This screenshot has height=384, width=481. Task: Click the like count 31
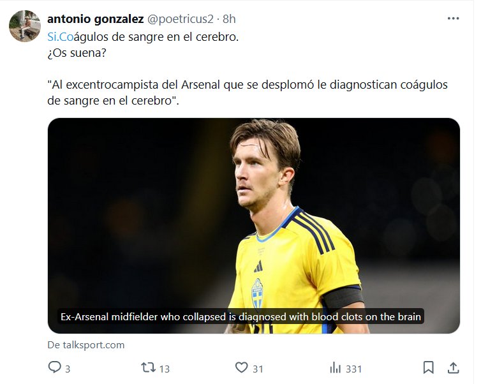pos(258,368)
